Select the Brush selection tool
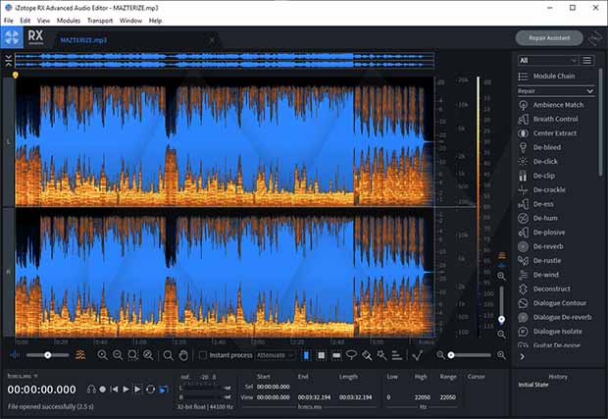This screenshot has width=608, height=419. click(x=367, y=355)
